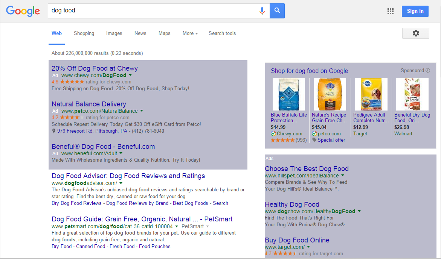Click Ad badge beside www.chewy.com/DogFood
The width and height of the screenshot is (441, 259).
pyautogui.click(x=55, y=76)
